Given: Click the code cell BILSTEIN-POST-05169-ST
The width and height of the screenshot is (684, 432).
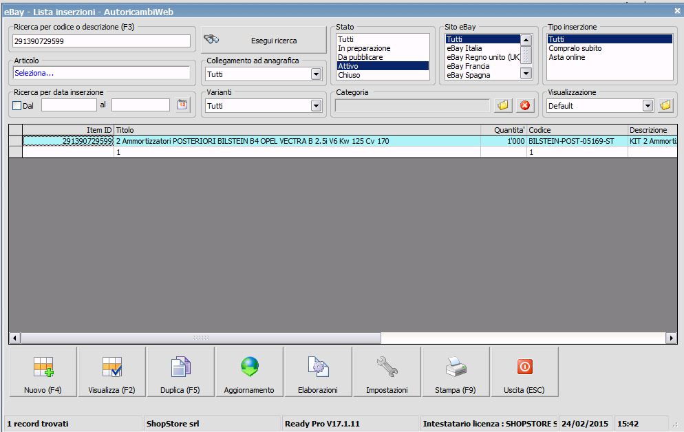Looking at the screenshot, I should click(x=577, y=141).
